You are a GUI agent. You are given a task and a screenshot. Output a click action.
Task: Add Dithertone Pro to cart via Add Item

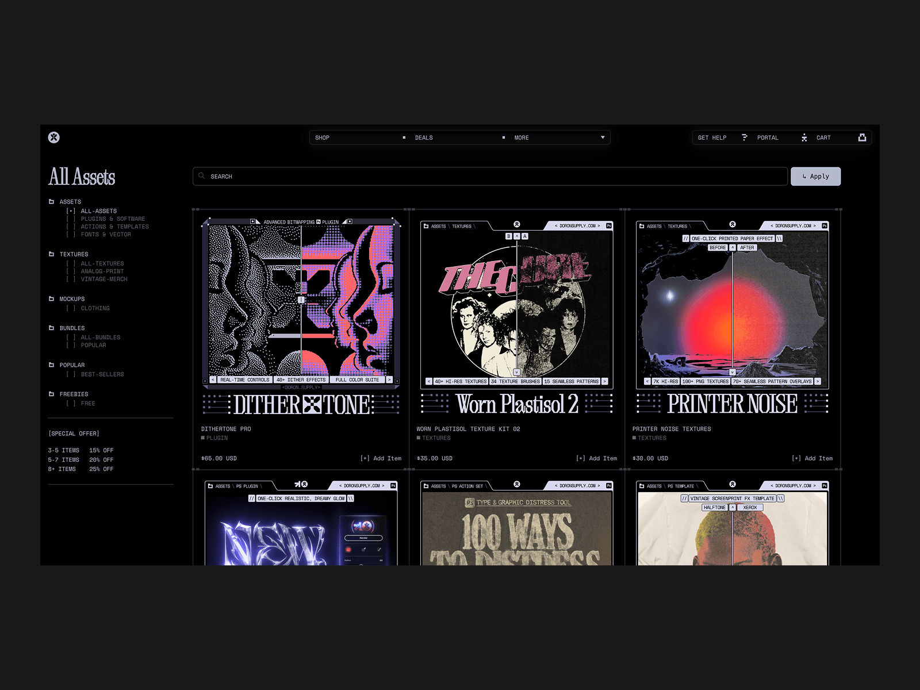[x=381, y=458]
